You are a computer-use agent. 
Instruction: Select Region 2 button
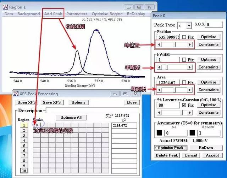point(24,130)
